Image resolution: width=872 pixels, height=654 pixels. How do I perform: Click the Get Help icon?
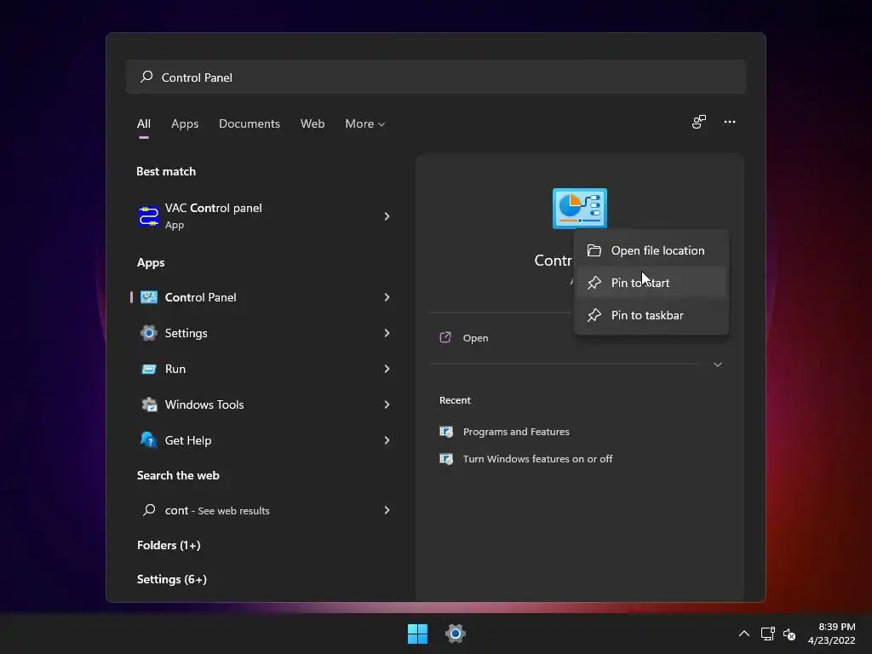(148, 440)
